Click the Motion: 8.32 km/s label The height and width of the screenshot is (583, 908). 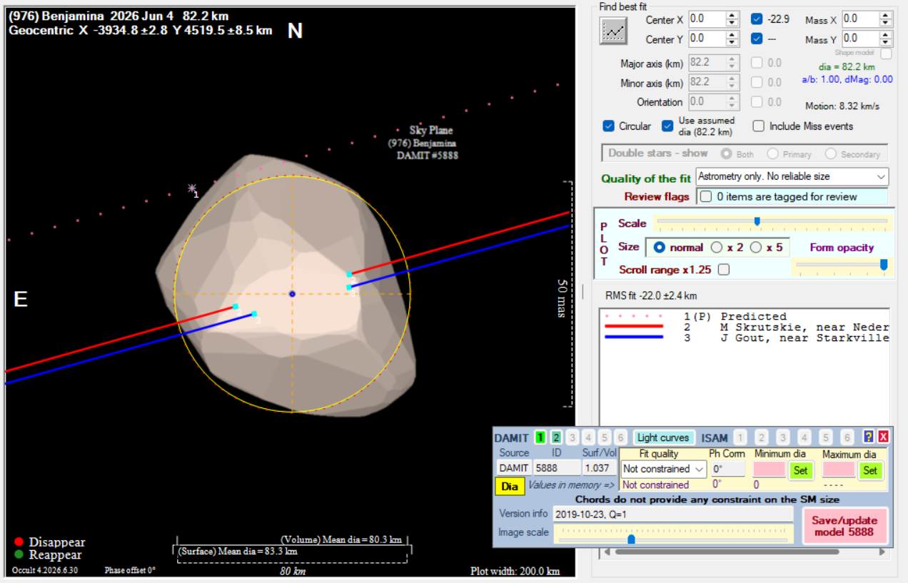(842, 106)
